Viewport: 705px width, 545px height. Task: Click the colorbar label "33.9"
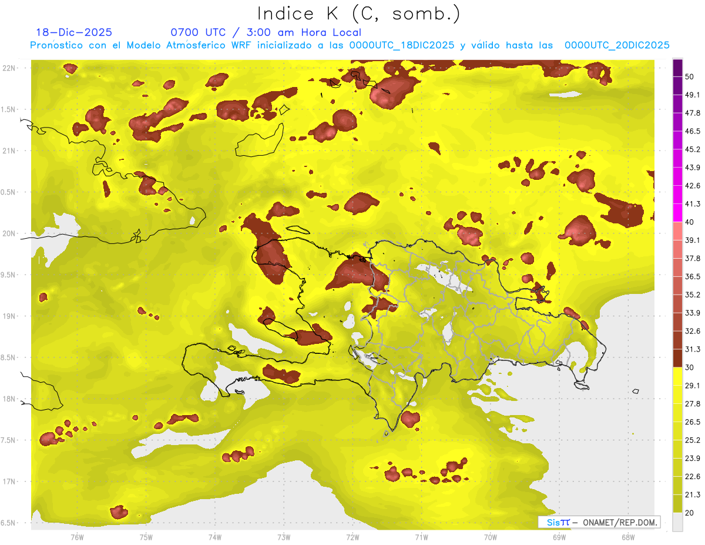pos(692,313)
